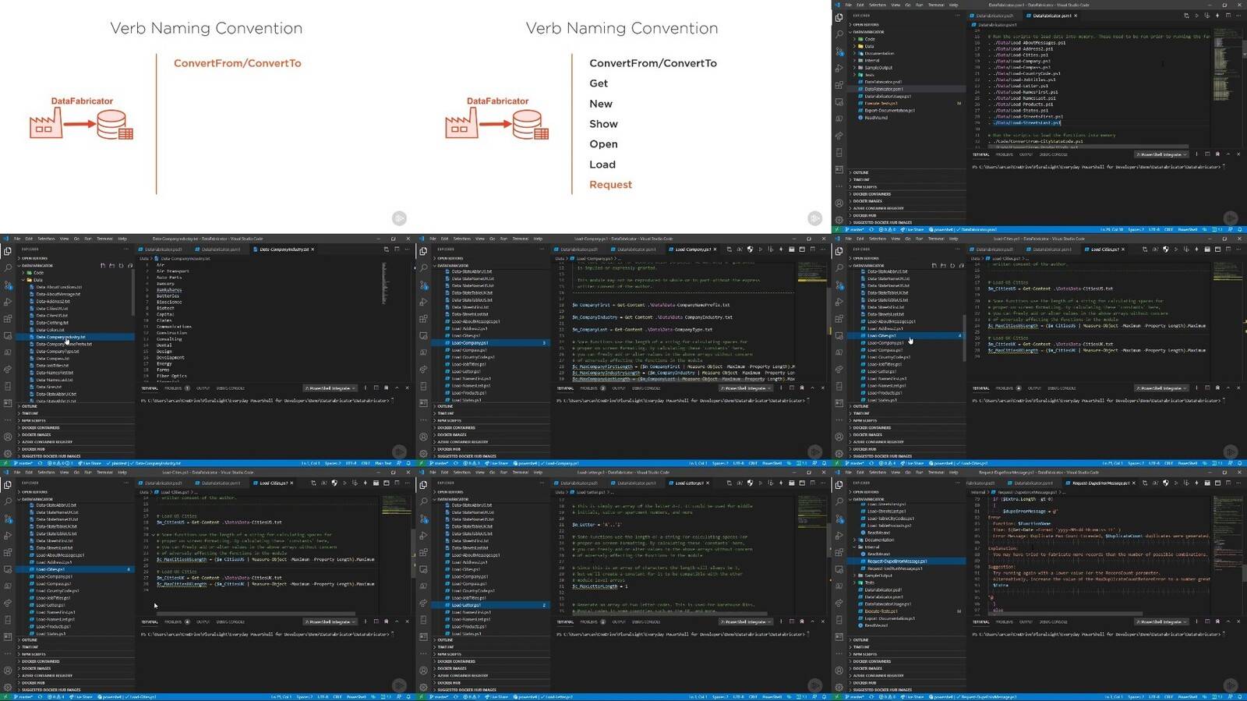The width and height of the screenshot is (1247, 701).
Task: Close the DataFabricator.psm1 editor tab
Action: [x=1076, y=16]
